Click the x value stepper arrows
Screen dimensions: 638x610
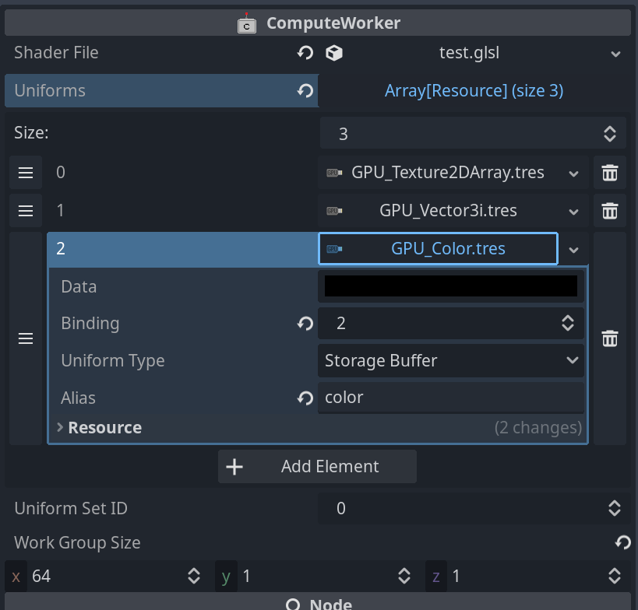tap(194, 577)
